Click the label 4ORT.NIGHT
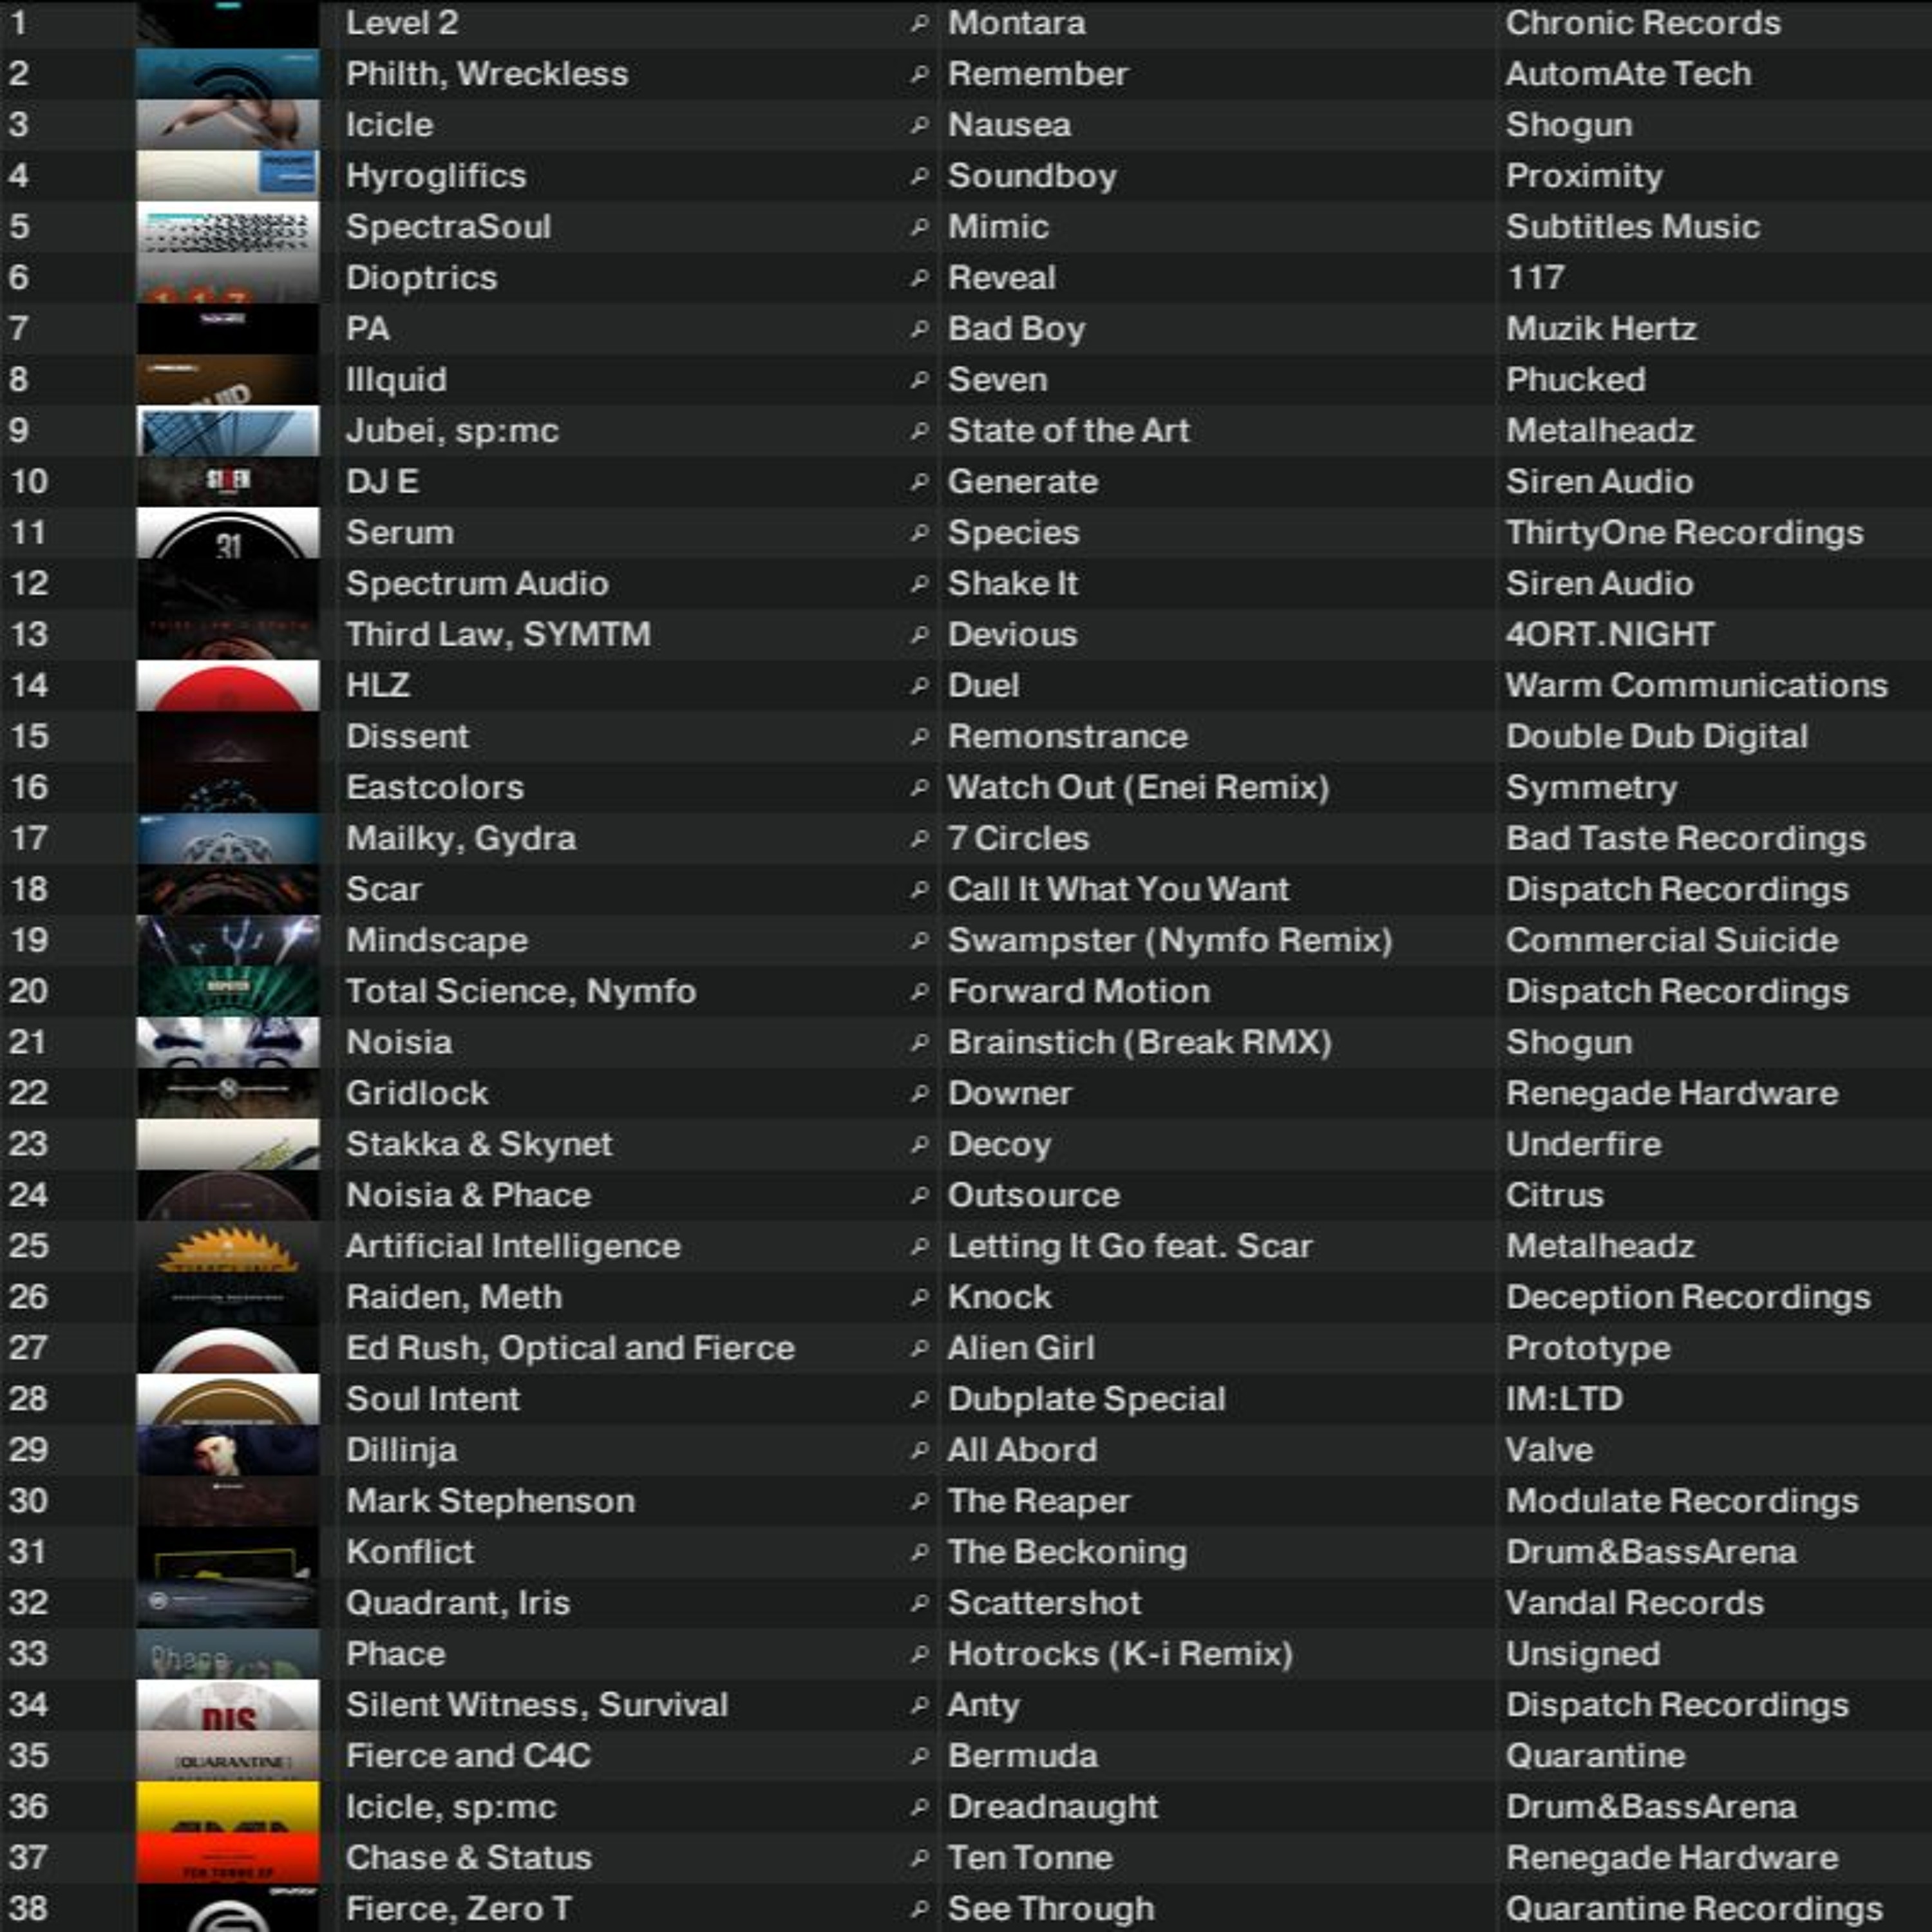This screenshot has width=1932, height=1932. 1609,635
